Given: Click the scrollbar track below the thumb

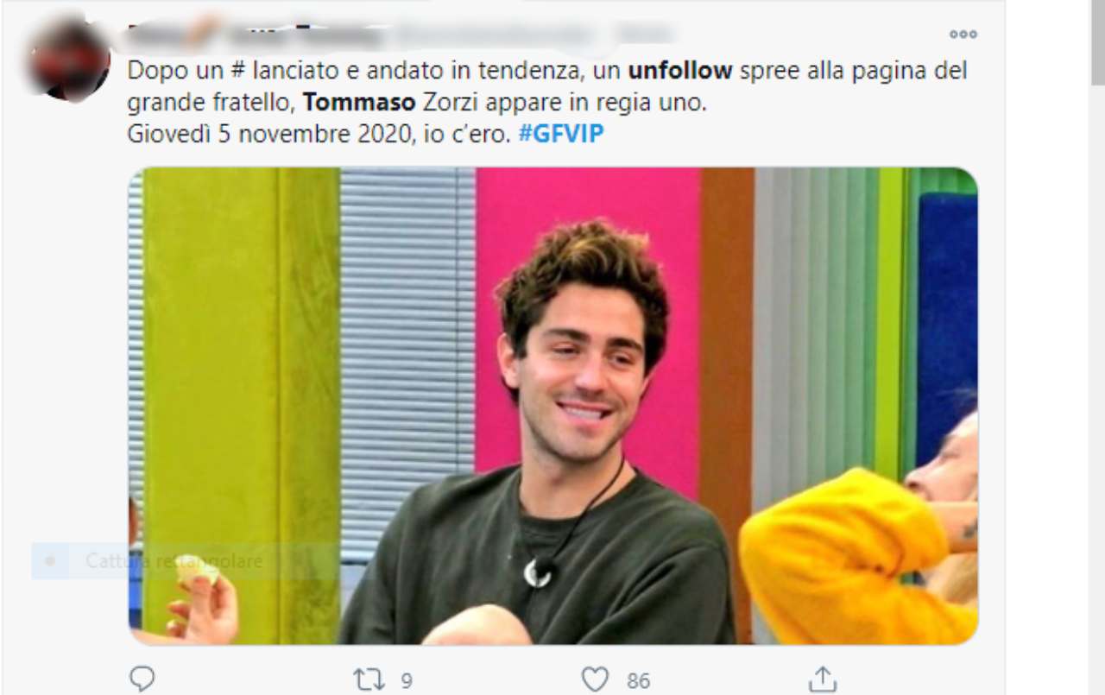Looking at the screenshot, I should [1098, 389].
